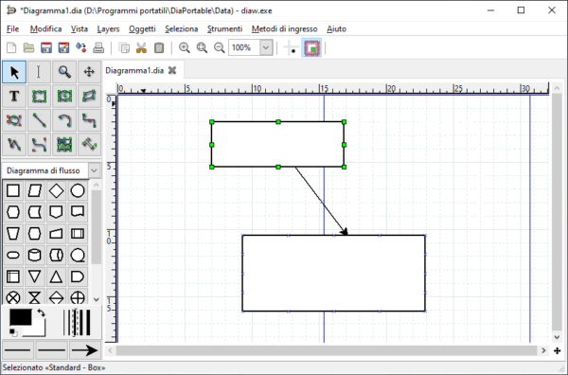Screen dimensions: 568x375
Task: Copy selection with toolbar icon
Action: point(124,48)
